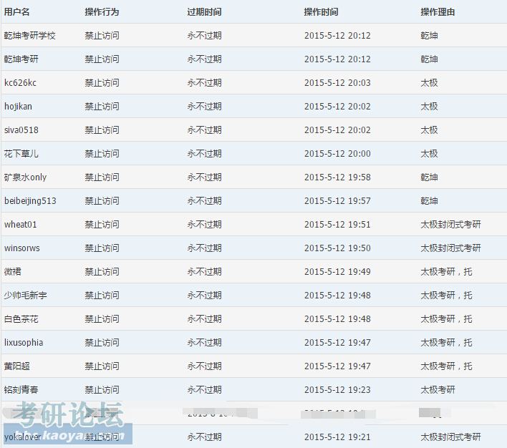Click reason 太极封闭式考研 in the winsorws row
The width and height of the screenshot is (507, 448).
450,248
